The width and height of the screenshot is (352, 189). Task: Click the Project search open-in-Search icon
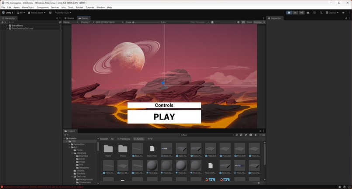click(237, 135)
